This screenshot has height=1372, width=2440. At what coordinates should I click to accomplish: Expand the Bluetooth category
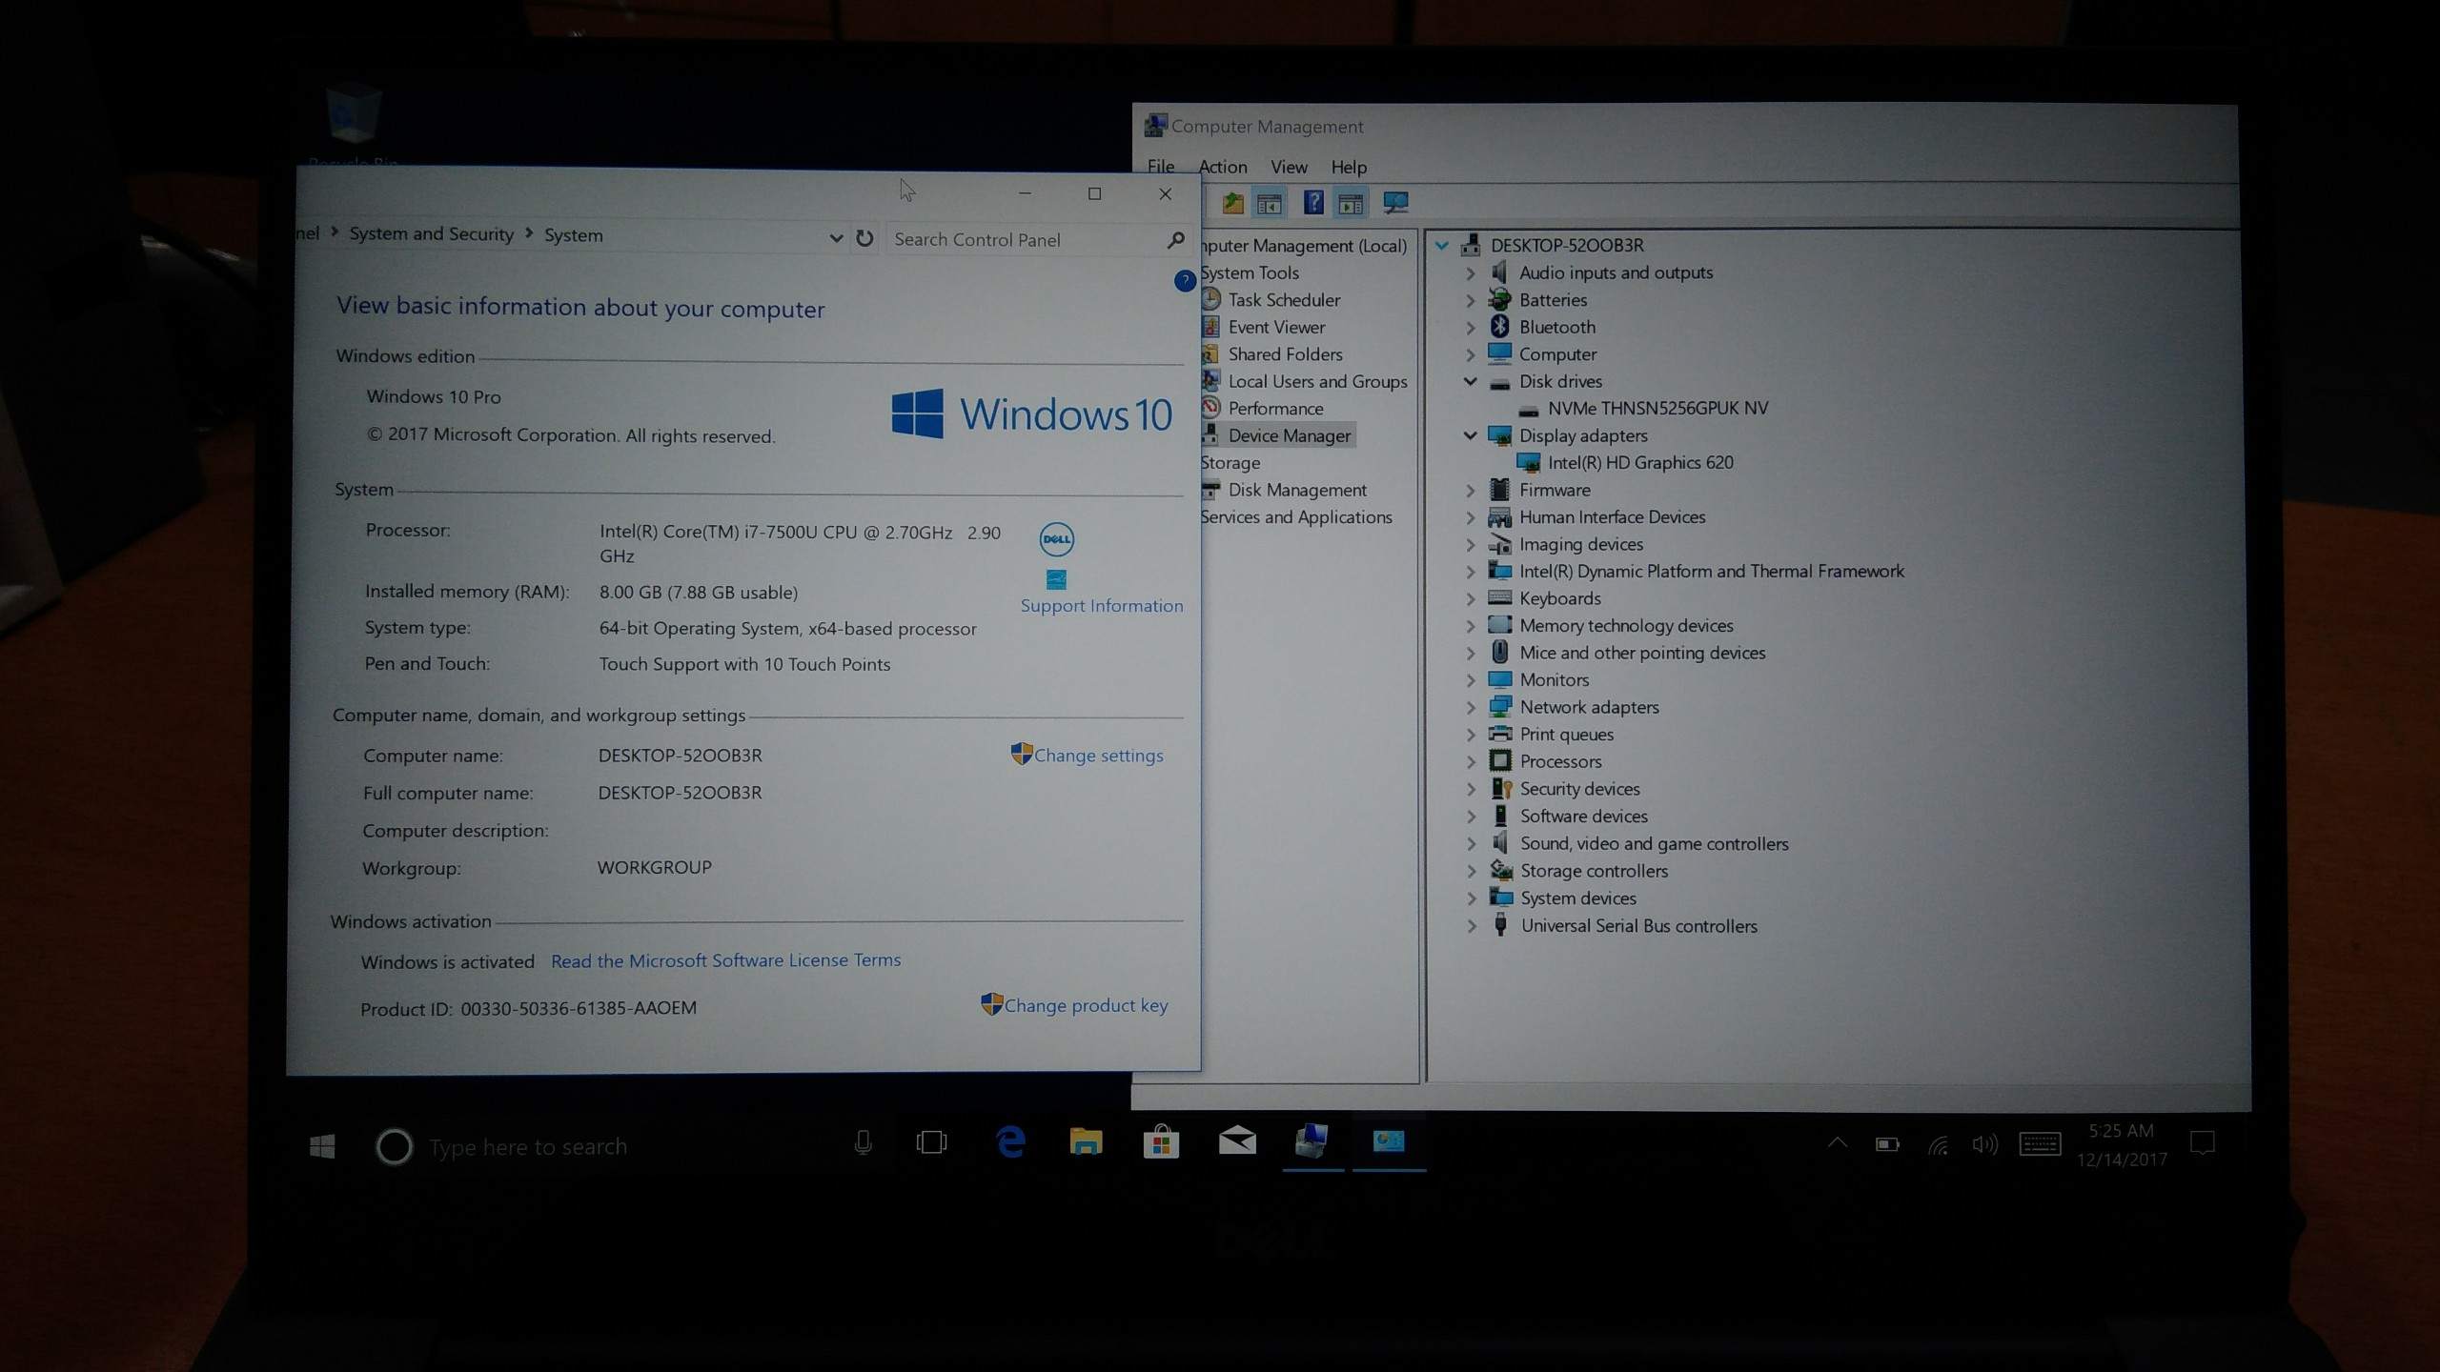[x=1470, y=328]
